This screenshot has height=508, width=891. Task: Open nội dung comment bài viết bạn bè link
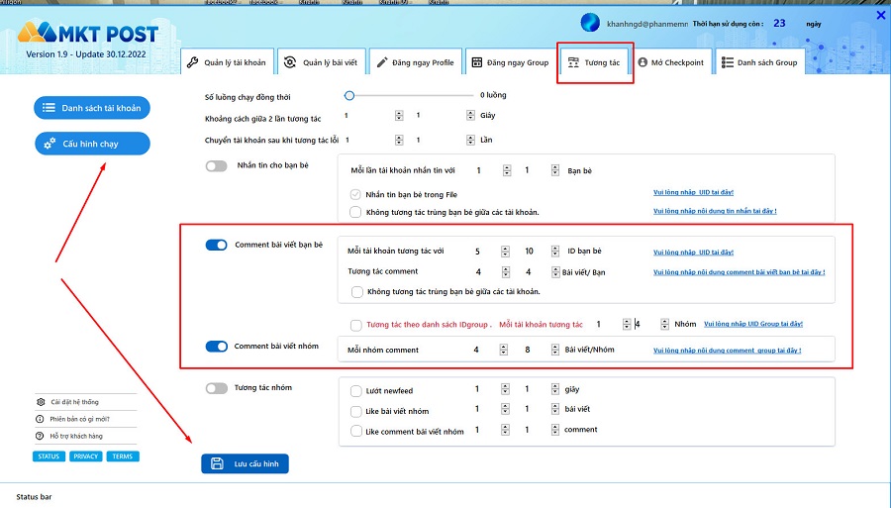click(740, 272)
